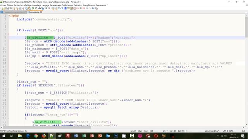Open the Affichage menu
Viewport: 248px width, 139px height.
[x=28, y=5]
